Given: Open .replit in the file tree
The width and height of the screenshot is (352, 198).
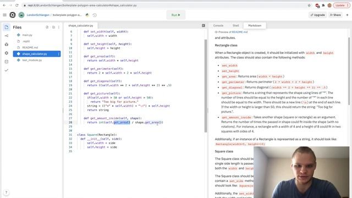Looking at the screenshot, I should (26, 41).
